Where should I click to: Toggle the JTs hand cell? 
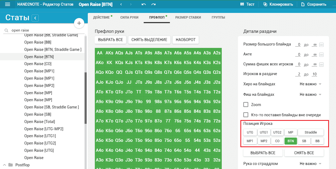(x=139, y=82)
